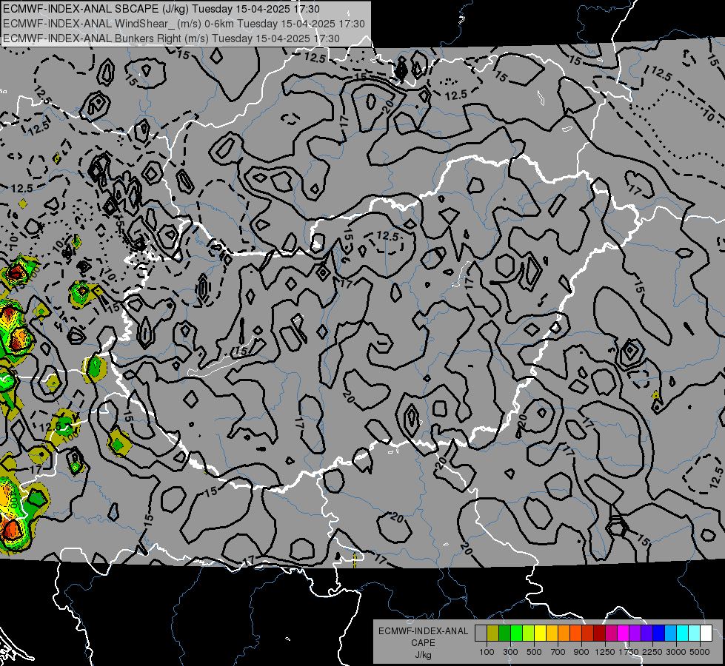Pick the 700 legend value
This screenshot has height=666, width=725.
pos(558,652)
